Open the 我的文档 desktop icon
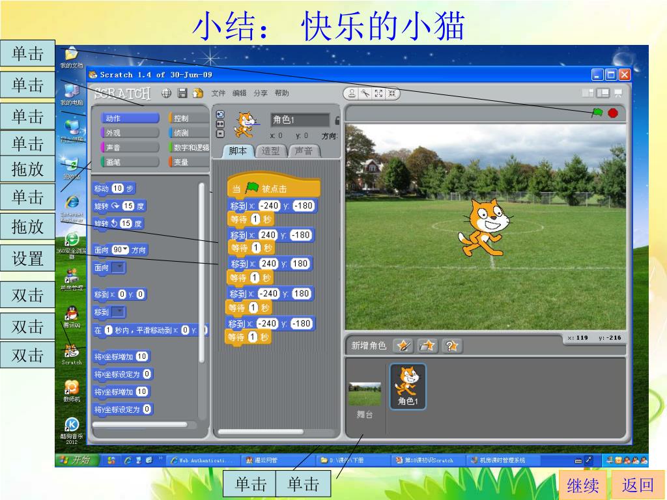667x500 pixels. 72,57
